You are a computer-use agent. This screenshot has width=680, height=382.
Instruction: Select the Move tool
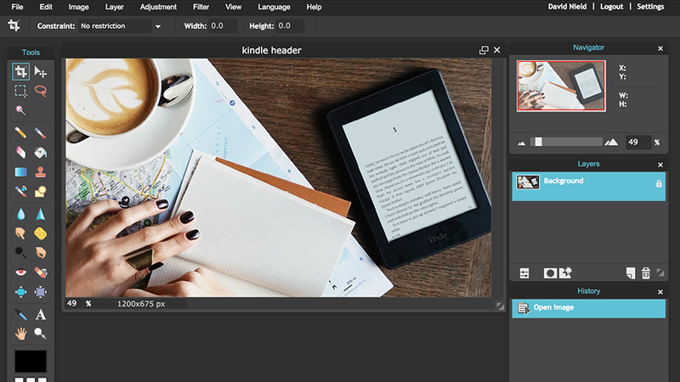[x=40, y=72]
